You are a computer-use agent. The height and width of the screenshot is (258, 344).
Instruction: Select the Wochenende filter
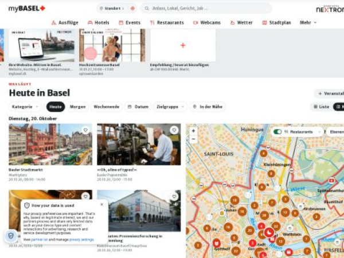(107, 107)
